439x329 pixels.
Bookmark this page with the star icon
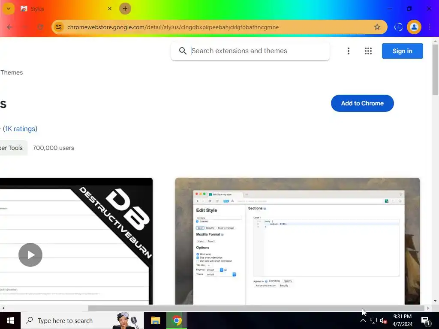pos(377,27)
